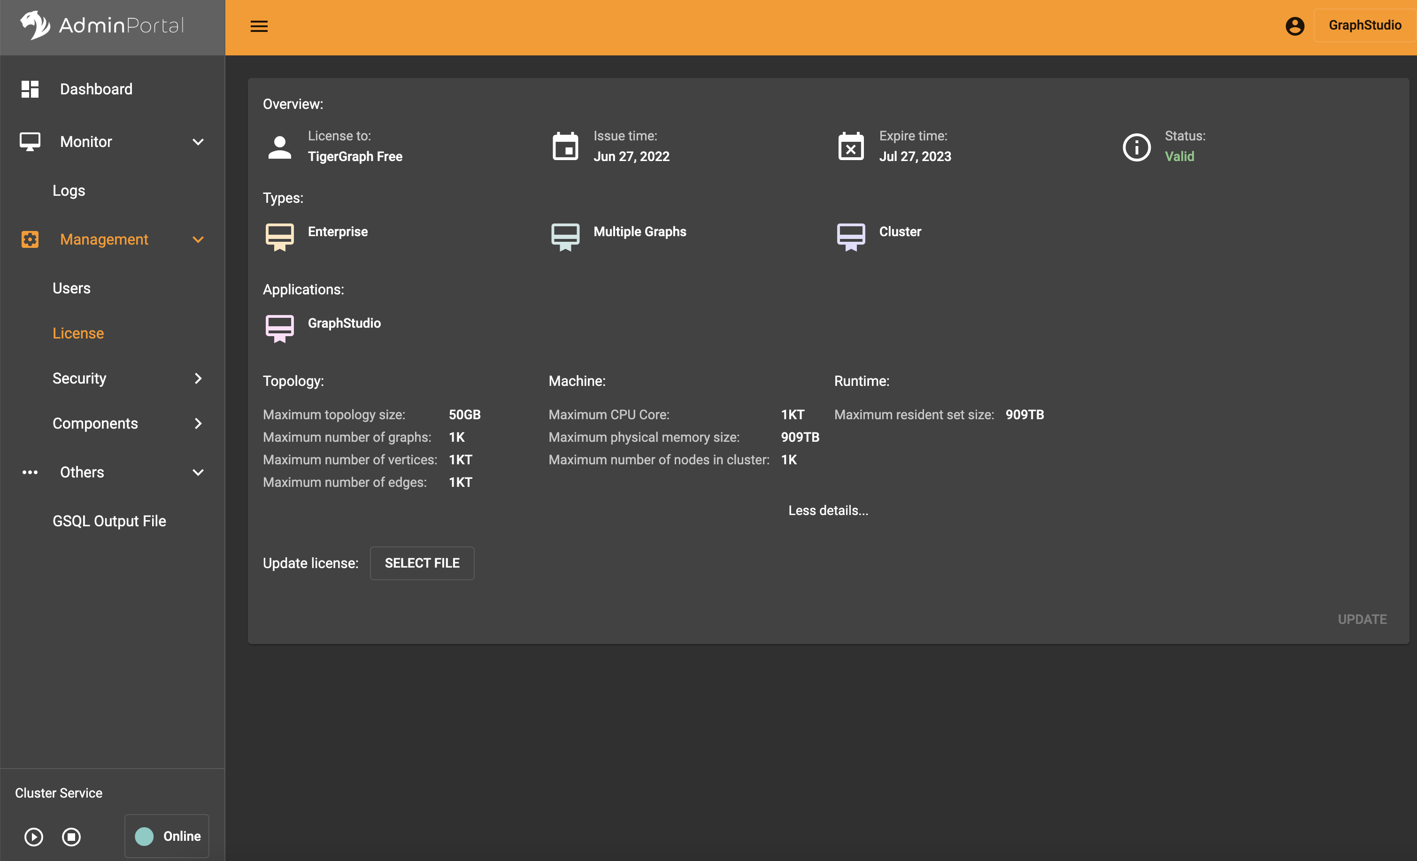Image resolution: width=1417 pixels, height=861 pixels.
Task: Expand the Security submenu arrow
Action: click(199, 378)
